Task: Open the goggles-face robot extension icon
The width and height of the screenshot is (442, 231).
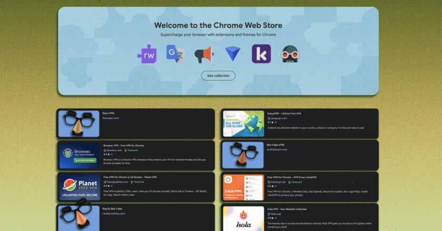Action: click(290, 54)
